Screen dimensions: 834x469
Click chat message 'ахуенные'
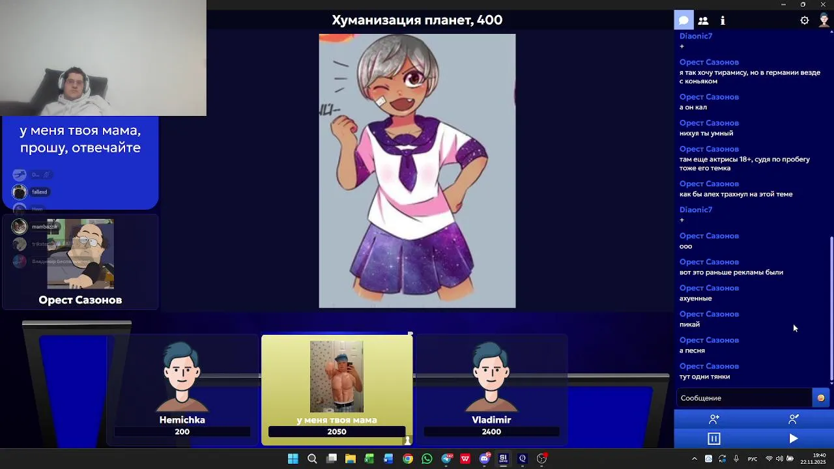695,298
